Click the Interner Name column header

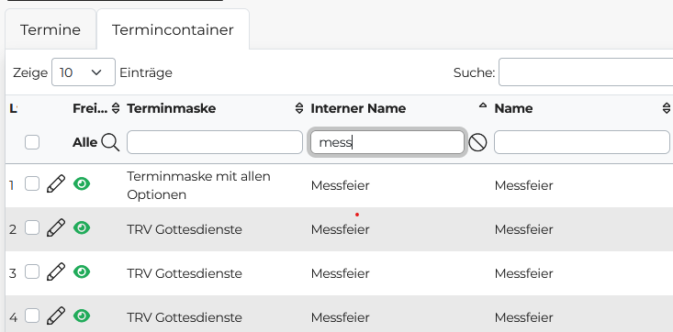(x=358, y=108)
